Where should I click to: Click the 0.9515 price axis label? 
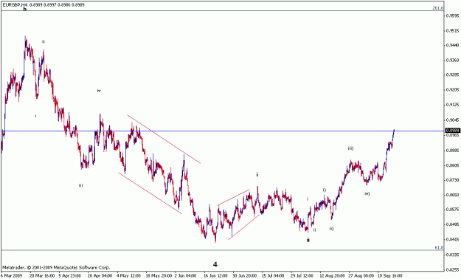coord(452,30)
